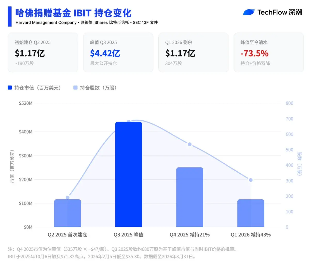Click the 700 right axis label

tap(289, 119)
